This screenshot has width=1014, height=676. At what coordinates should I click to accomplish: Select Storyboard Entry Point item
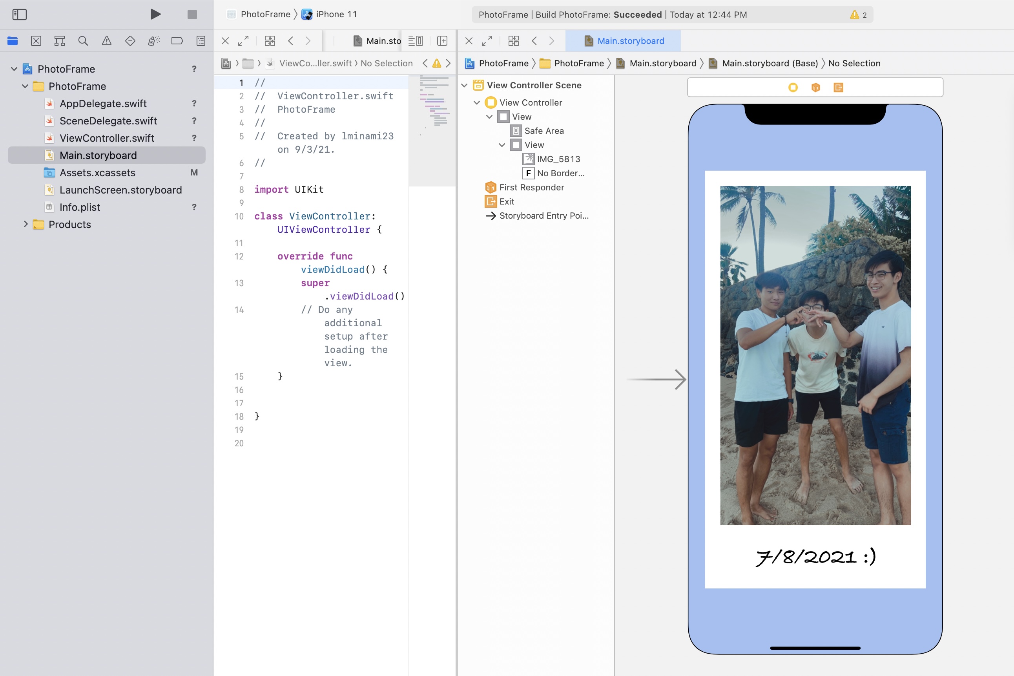[x=537, y=216]
